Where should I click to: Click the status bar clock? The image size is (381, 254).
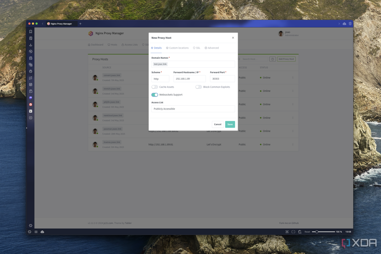tap(348, 232)
